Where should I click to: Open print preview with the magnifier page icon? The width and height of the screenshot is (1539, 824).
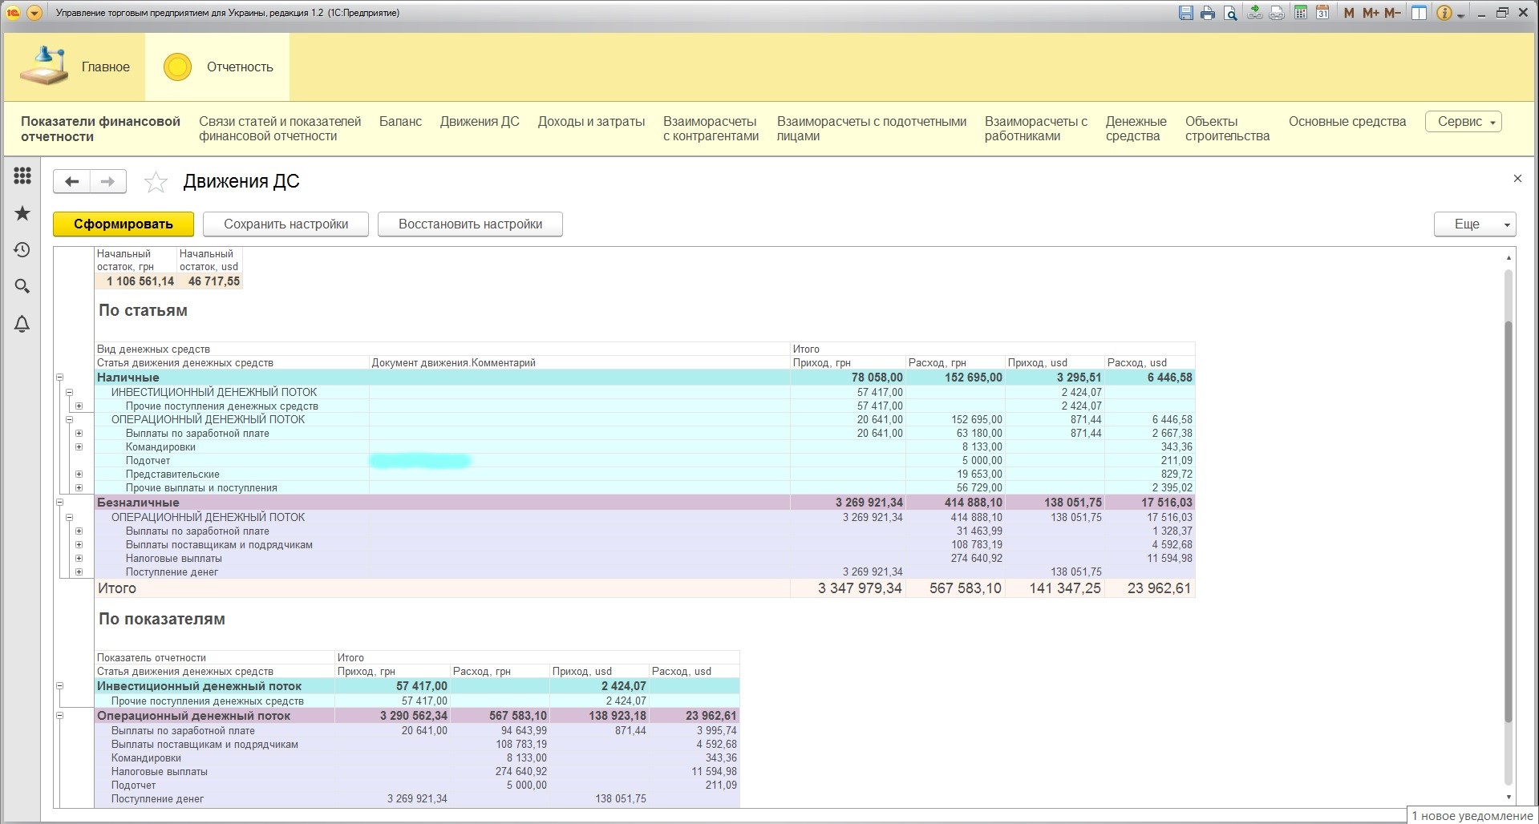tap(1229, 13)
